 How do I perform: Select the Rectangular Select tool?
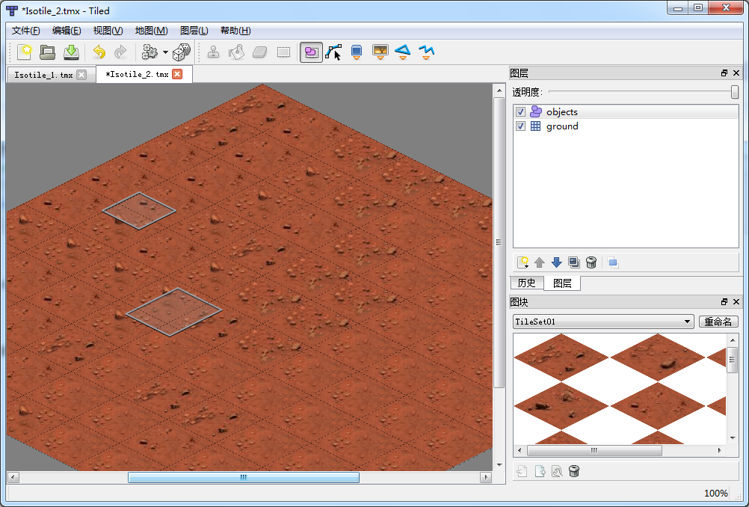point(284,52)
